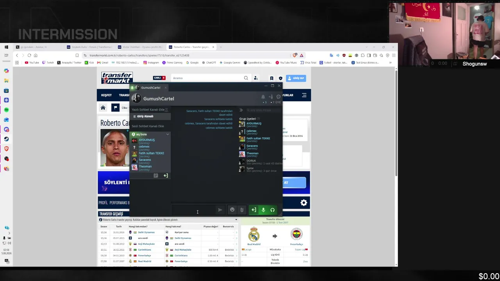Viewport: 500px width, 281px height.
Task: Open the Twitch bookmark
Action: 48,62
